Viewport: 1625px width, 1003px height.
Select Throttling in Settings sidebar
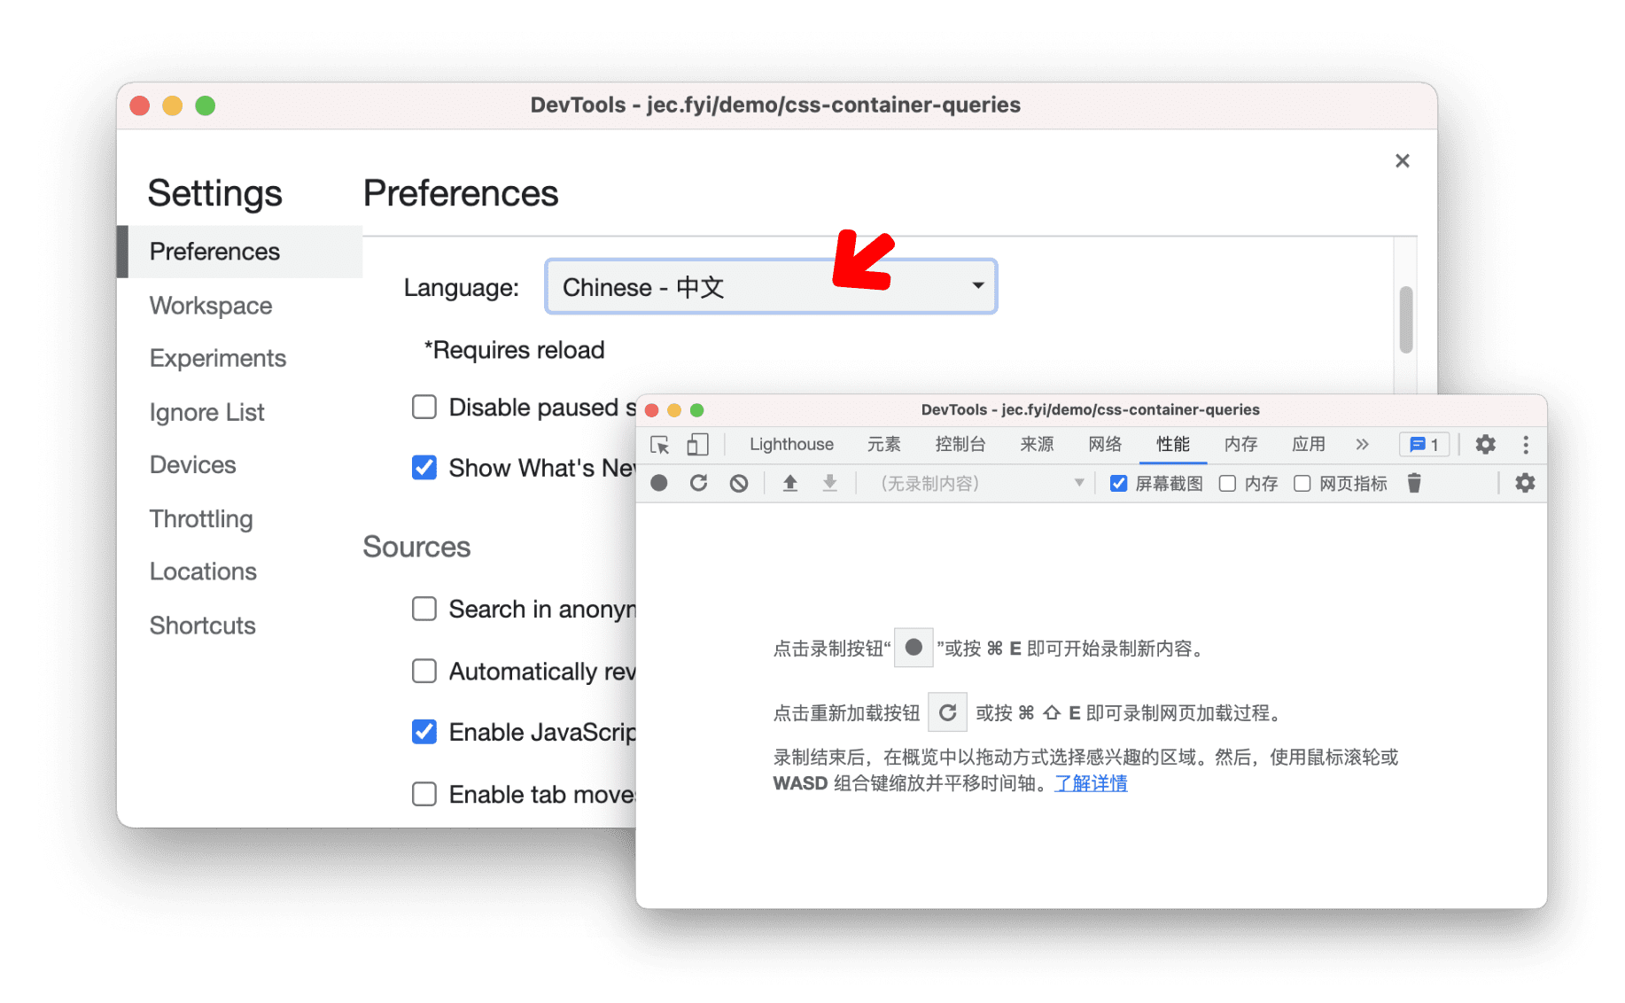[x=201, y=518]
